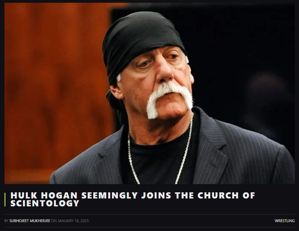Visit author Subhojeet Mukherjee's page
Image resolution: width=299 pixels, height=231 pixels.
coord(30,221)
